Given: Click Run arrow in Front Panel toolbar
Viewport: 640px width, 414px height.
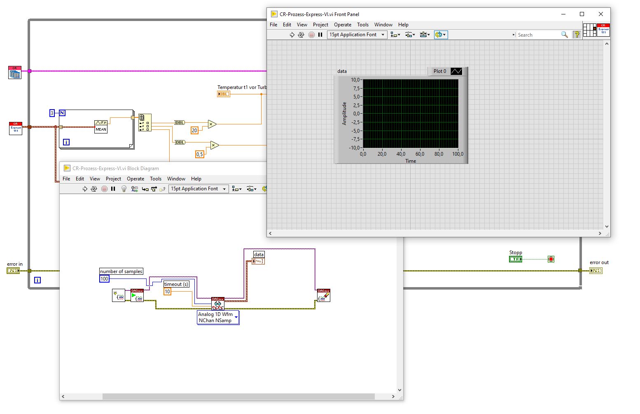Looking at the screenshot, I should click(292, 35).
